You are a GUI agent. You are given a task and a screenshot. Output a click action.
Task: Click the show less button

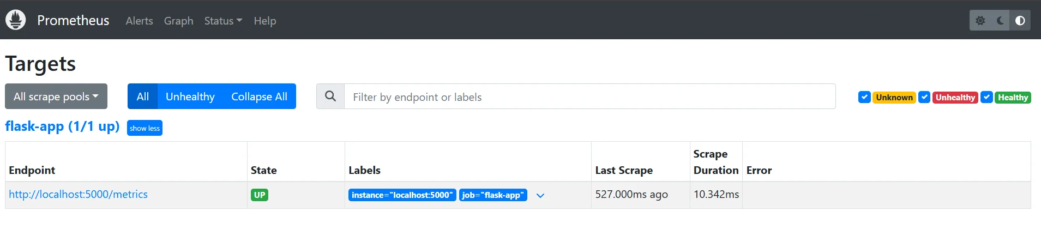point(145,128)
